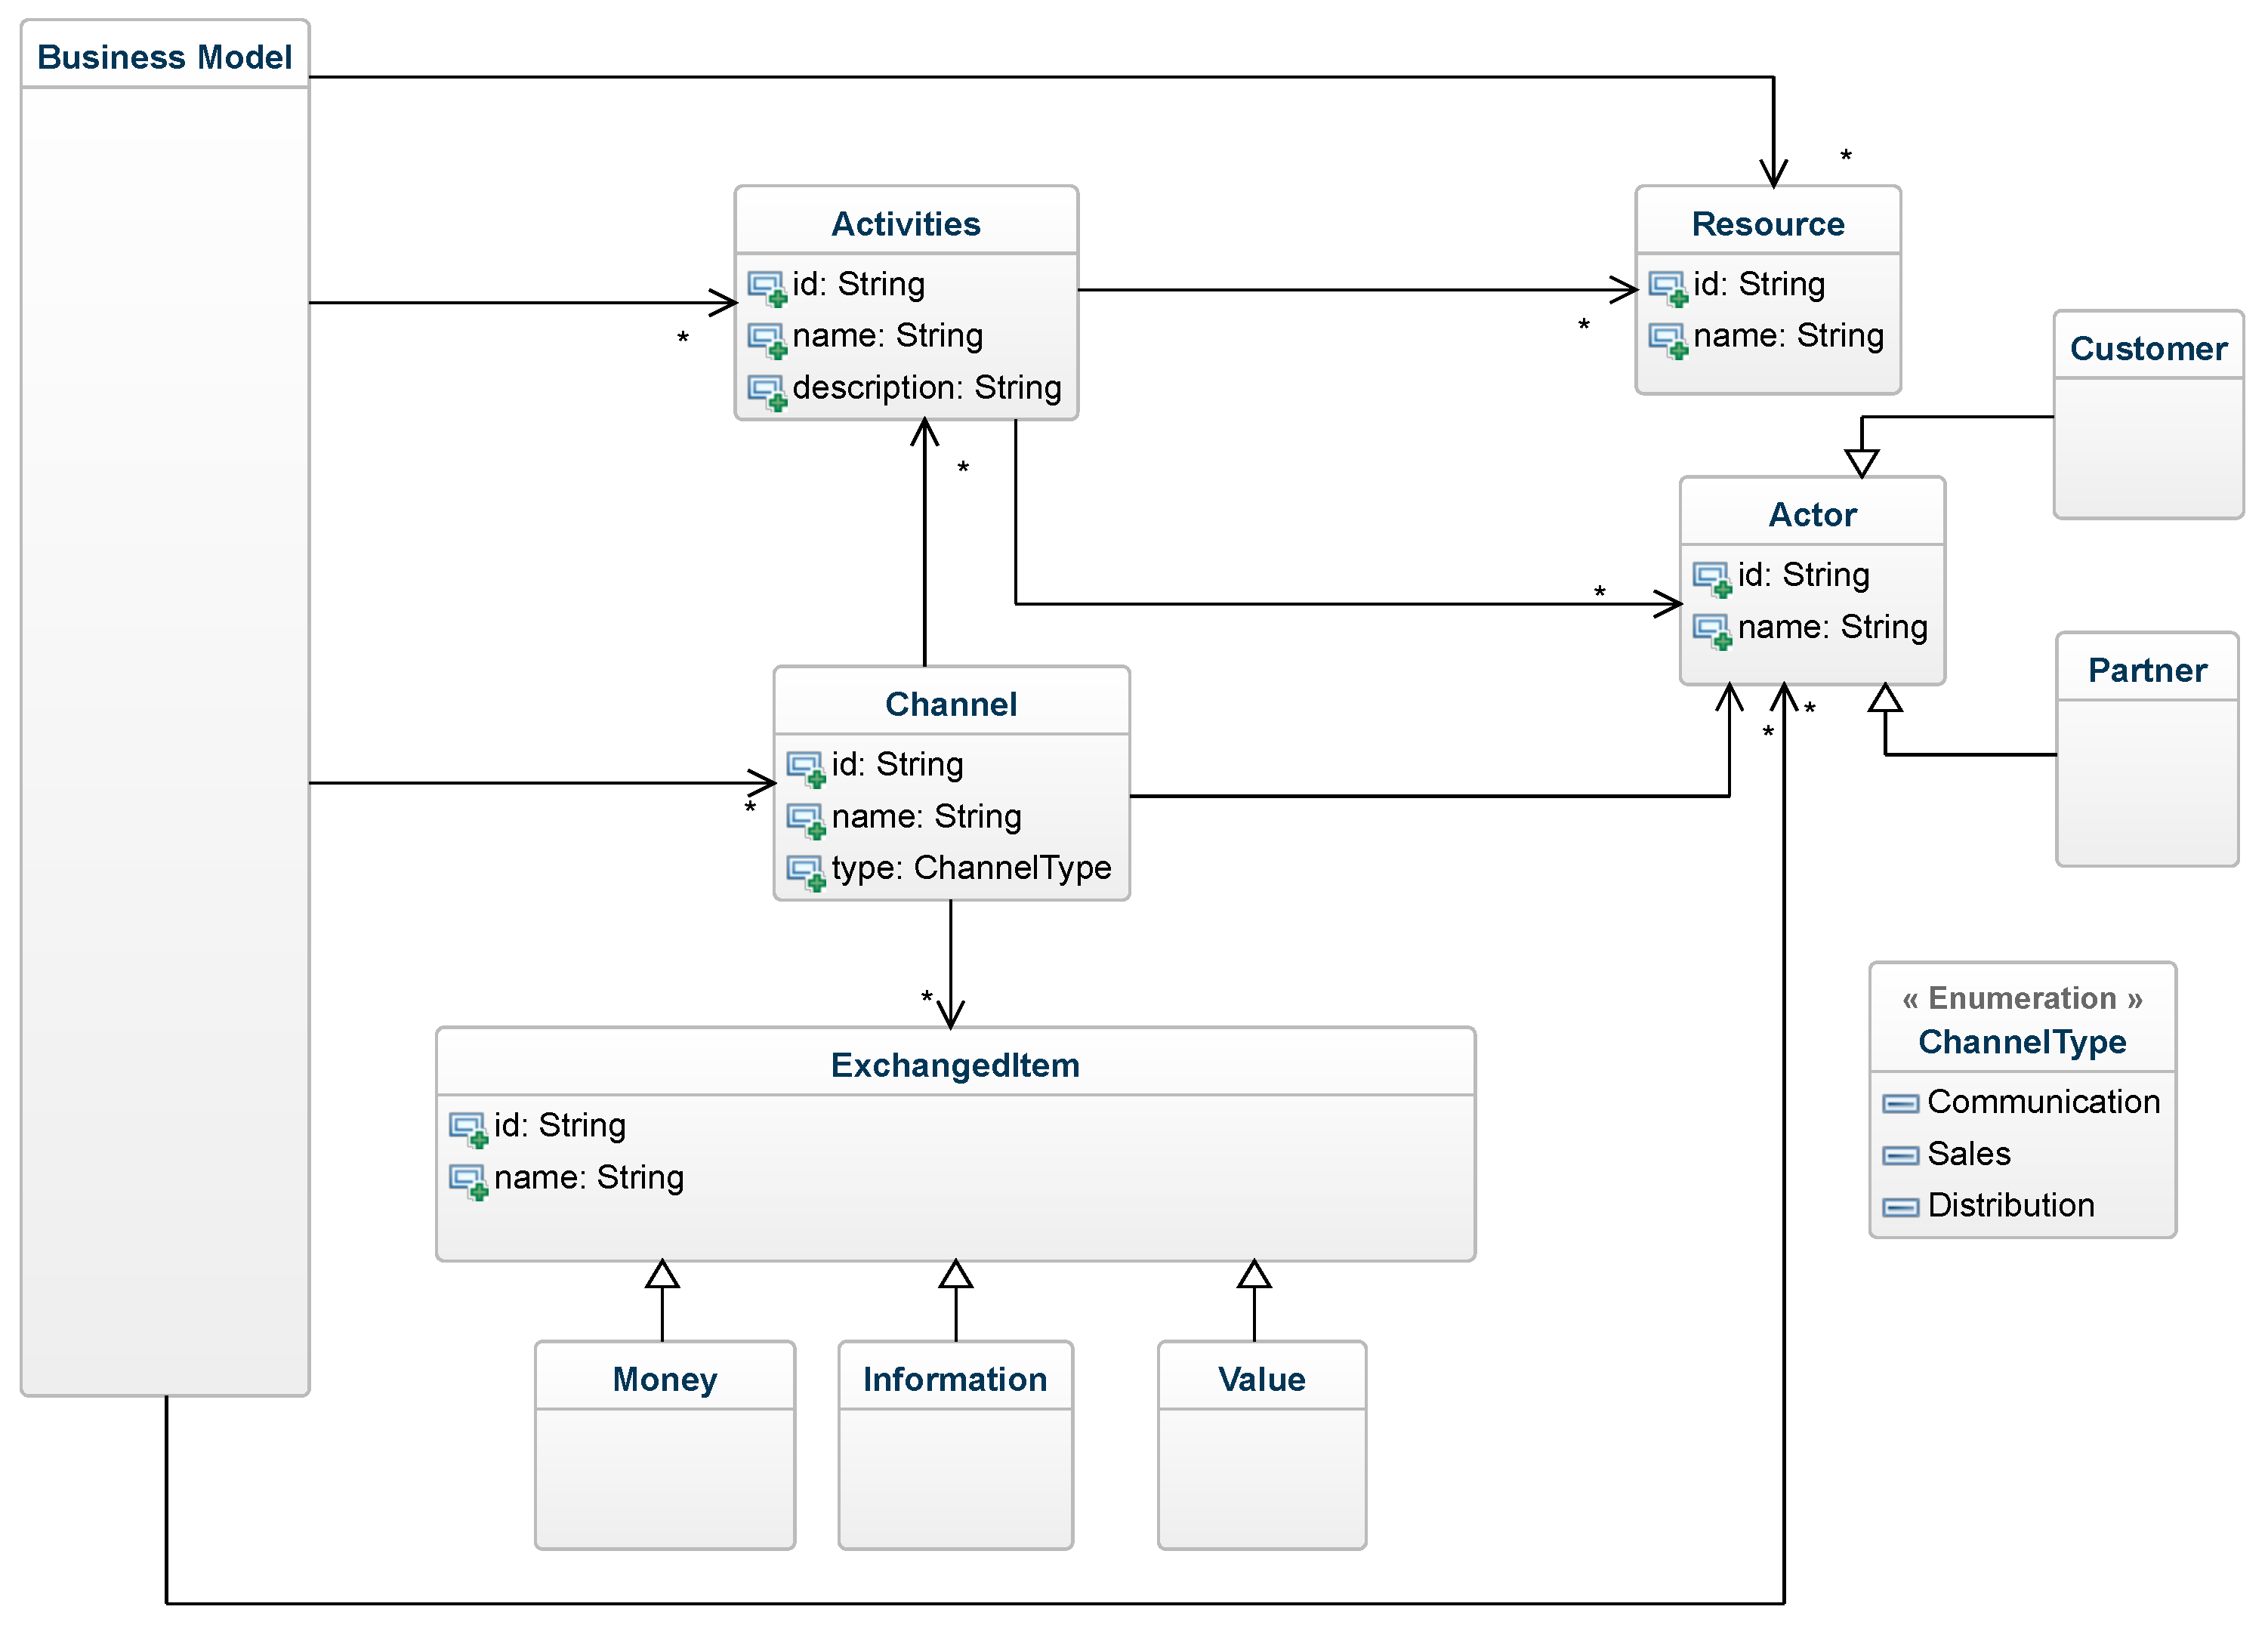Select the ExchangedItem class title
Viewport: 2268px width, 1625px height.
coord(955,1065)
